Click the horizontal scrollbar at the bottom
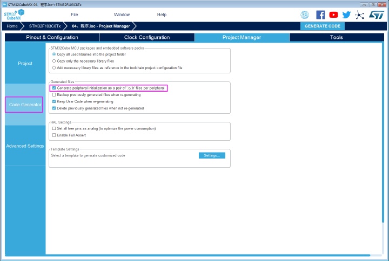 187,255
